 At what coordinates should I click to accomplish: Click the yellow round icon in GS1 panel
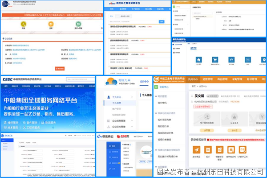tap(24, 24)
